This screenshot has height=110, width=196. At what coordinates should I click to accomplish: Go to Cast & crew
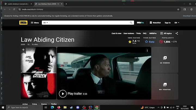(x=117, y=33)
